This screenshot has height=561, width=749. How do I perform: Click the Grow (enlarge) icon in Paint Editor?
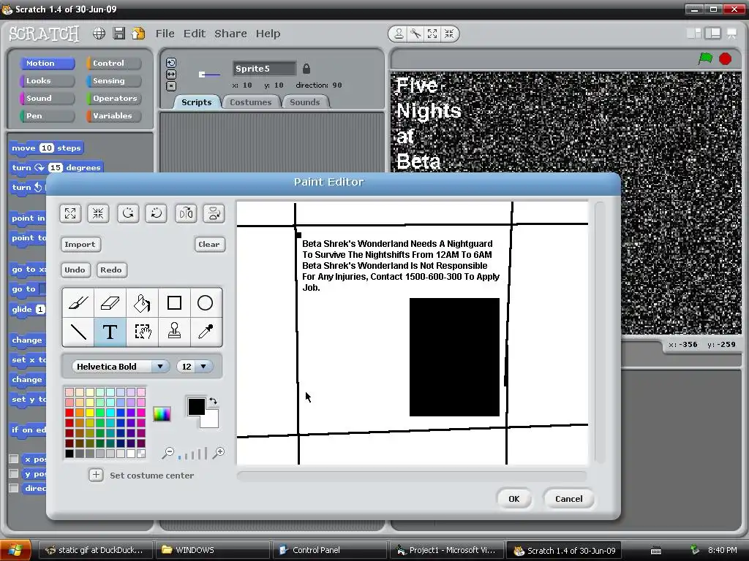click(x=70, y=213)
